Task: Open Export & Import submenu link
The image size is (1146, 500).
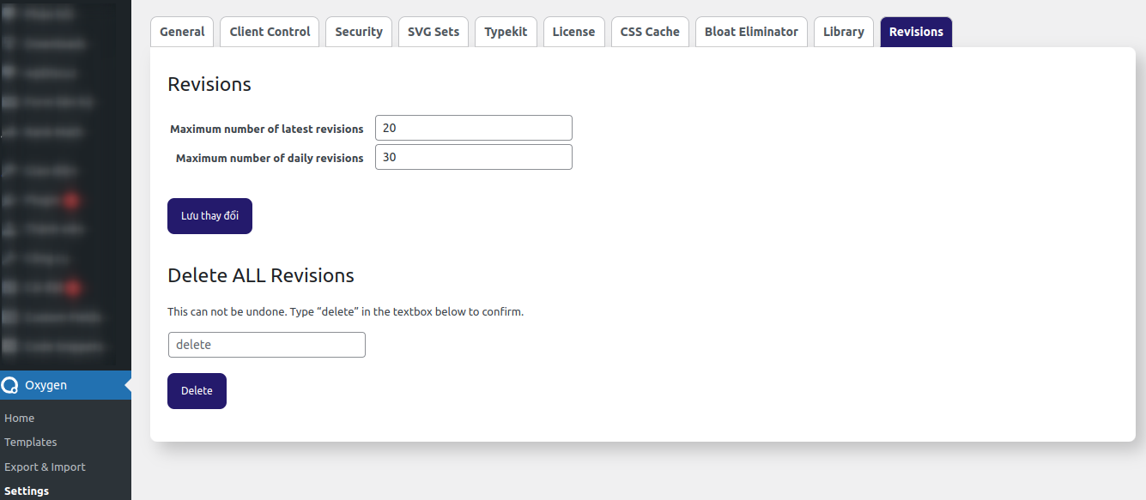Action: [x=45, y=467]
